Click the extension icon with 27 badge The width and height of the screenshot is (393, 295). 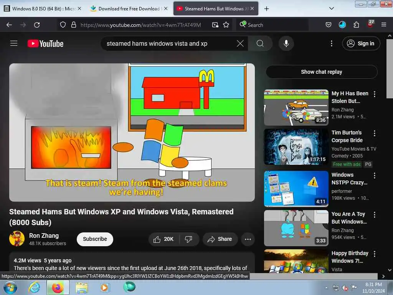(x=370, y=24)
